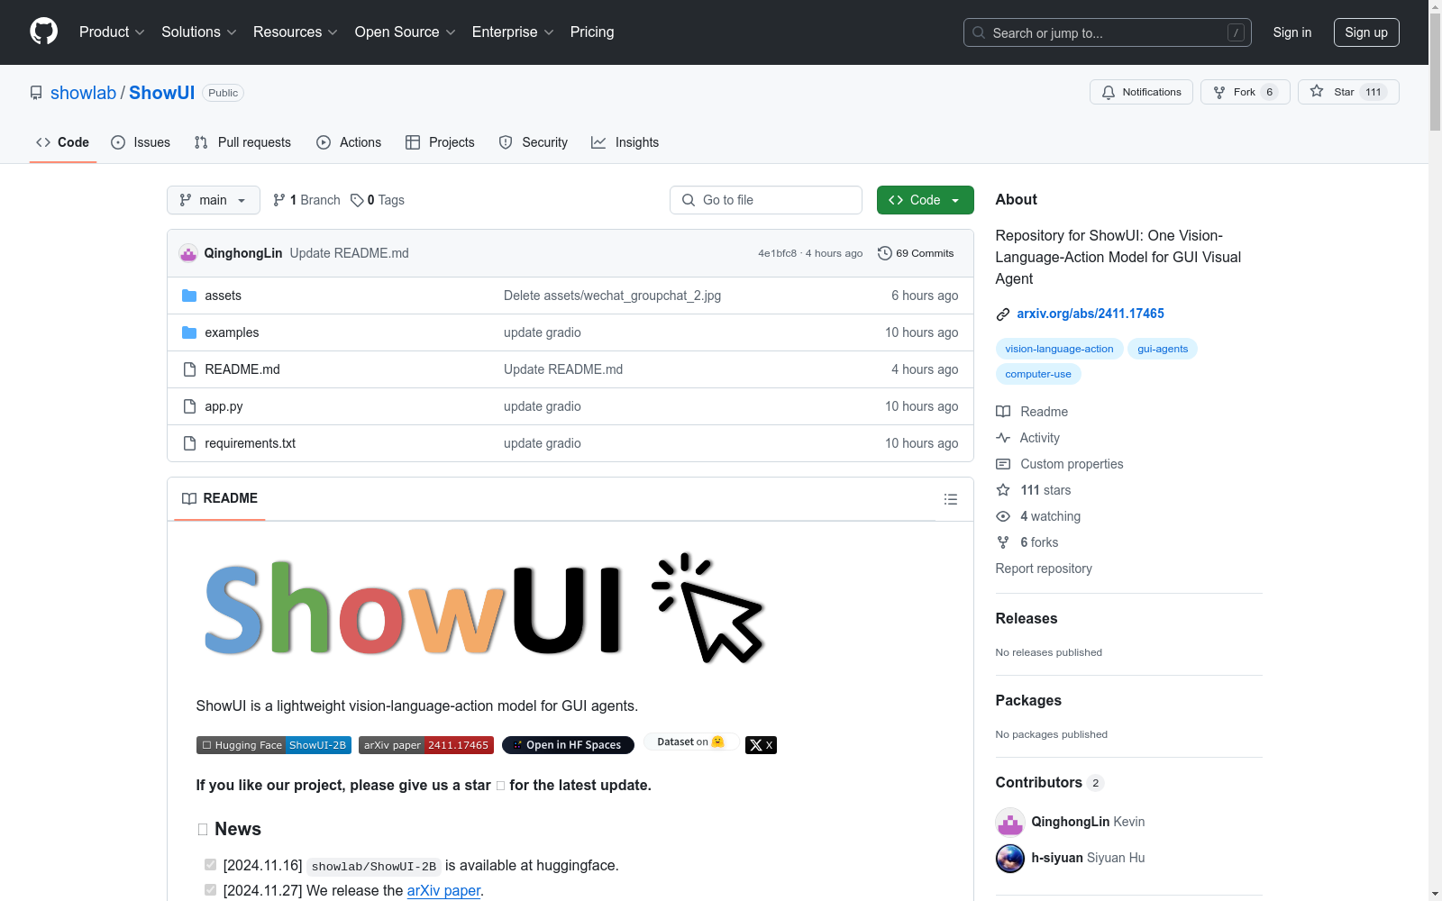This screenshot has height=901, width=1442.
Task: Expand the Open Source menu
Action: [406, 32]
